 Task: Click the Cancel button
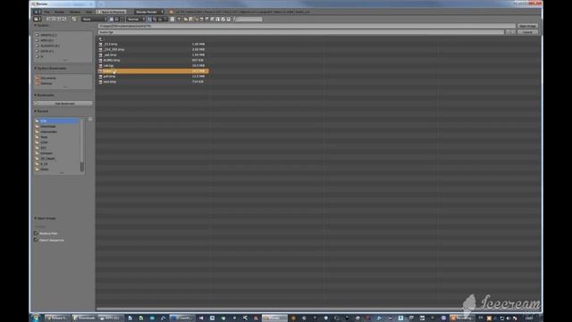tap(527, 32)
